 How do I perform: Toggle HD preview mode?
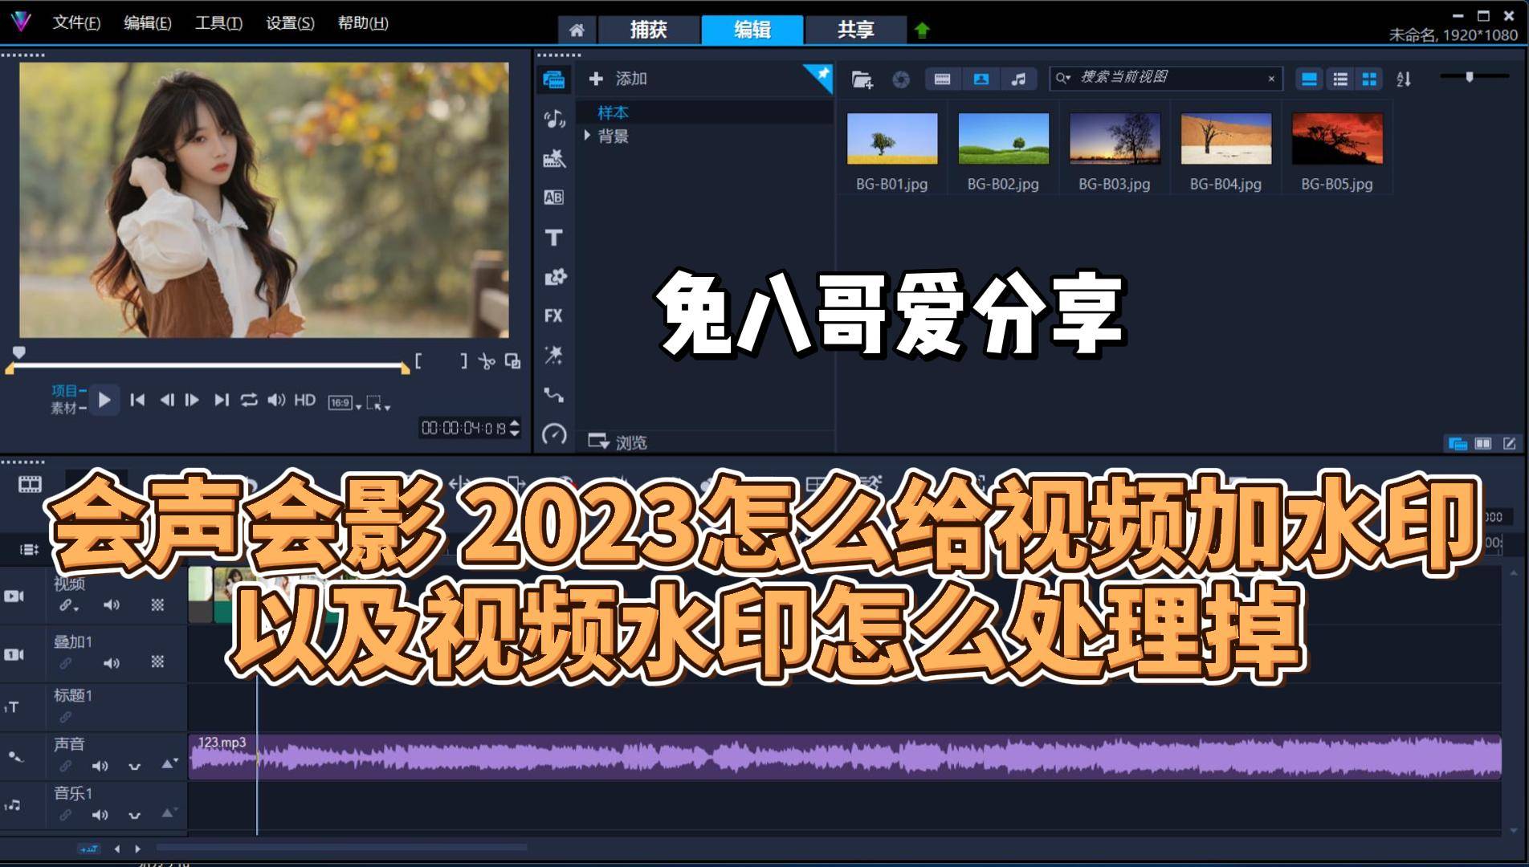pos(304,400)
